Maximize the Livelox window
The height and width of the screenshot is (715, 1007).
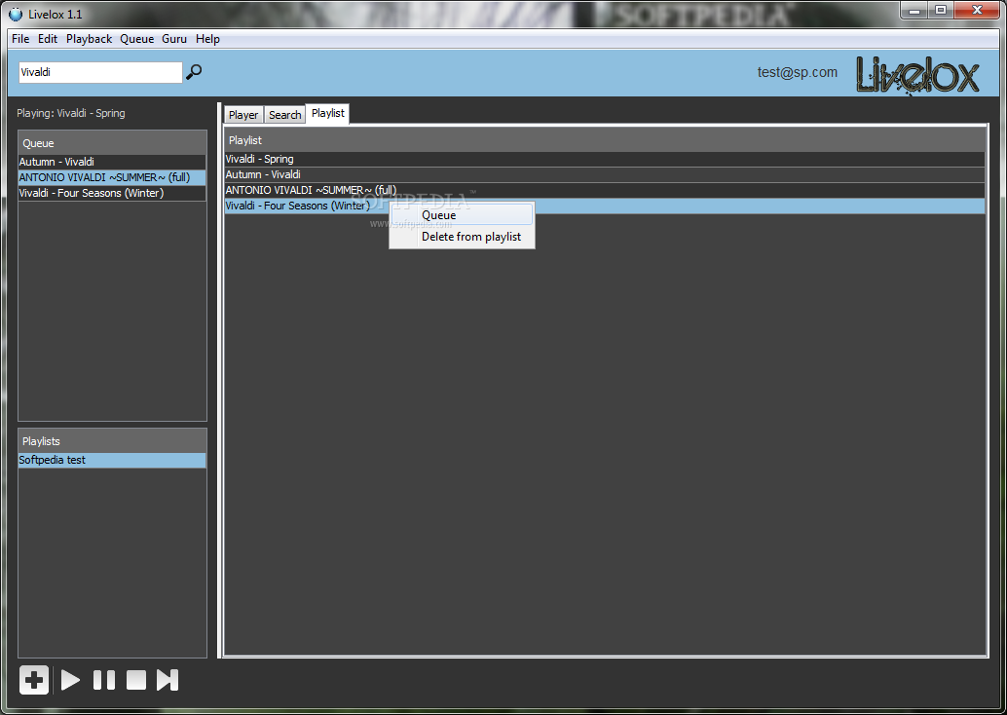pyautogui.click(x=941, y=10)
